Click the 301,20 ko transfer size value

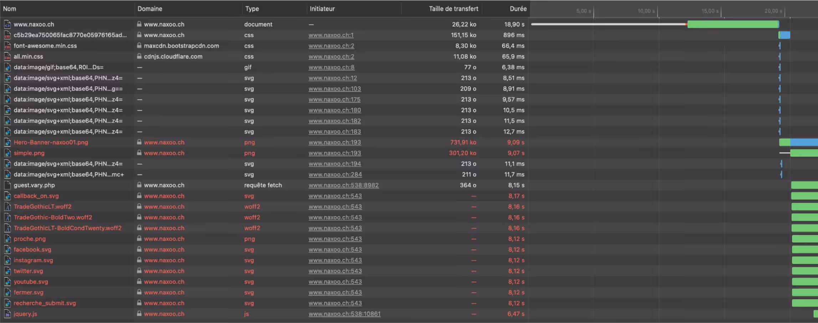[x=462, y=153]
